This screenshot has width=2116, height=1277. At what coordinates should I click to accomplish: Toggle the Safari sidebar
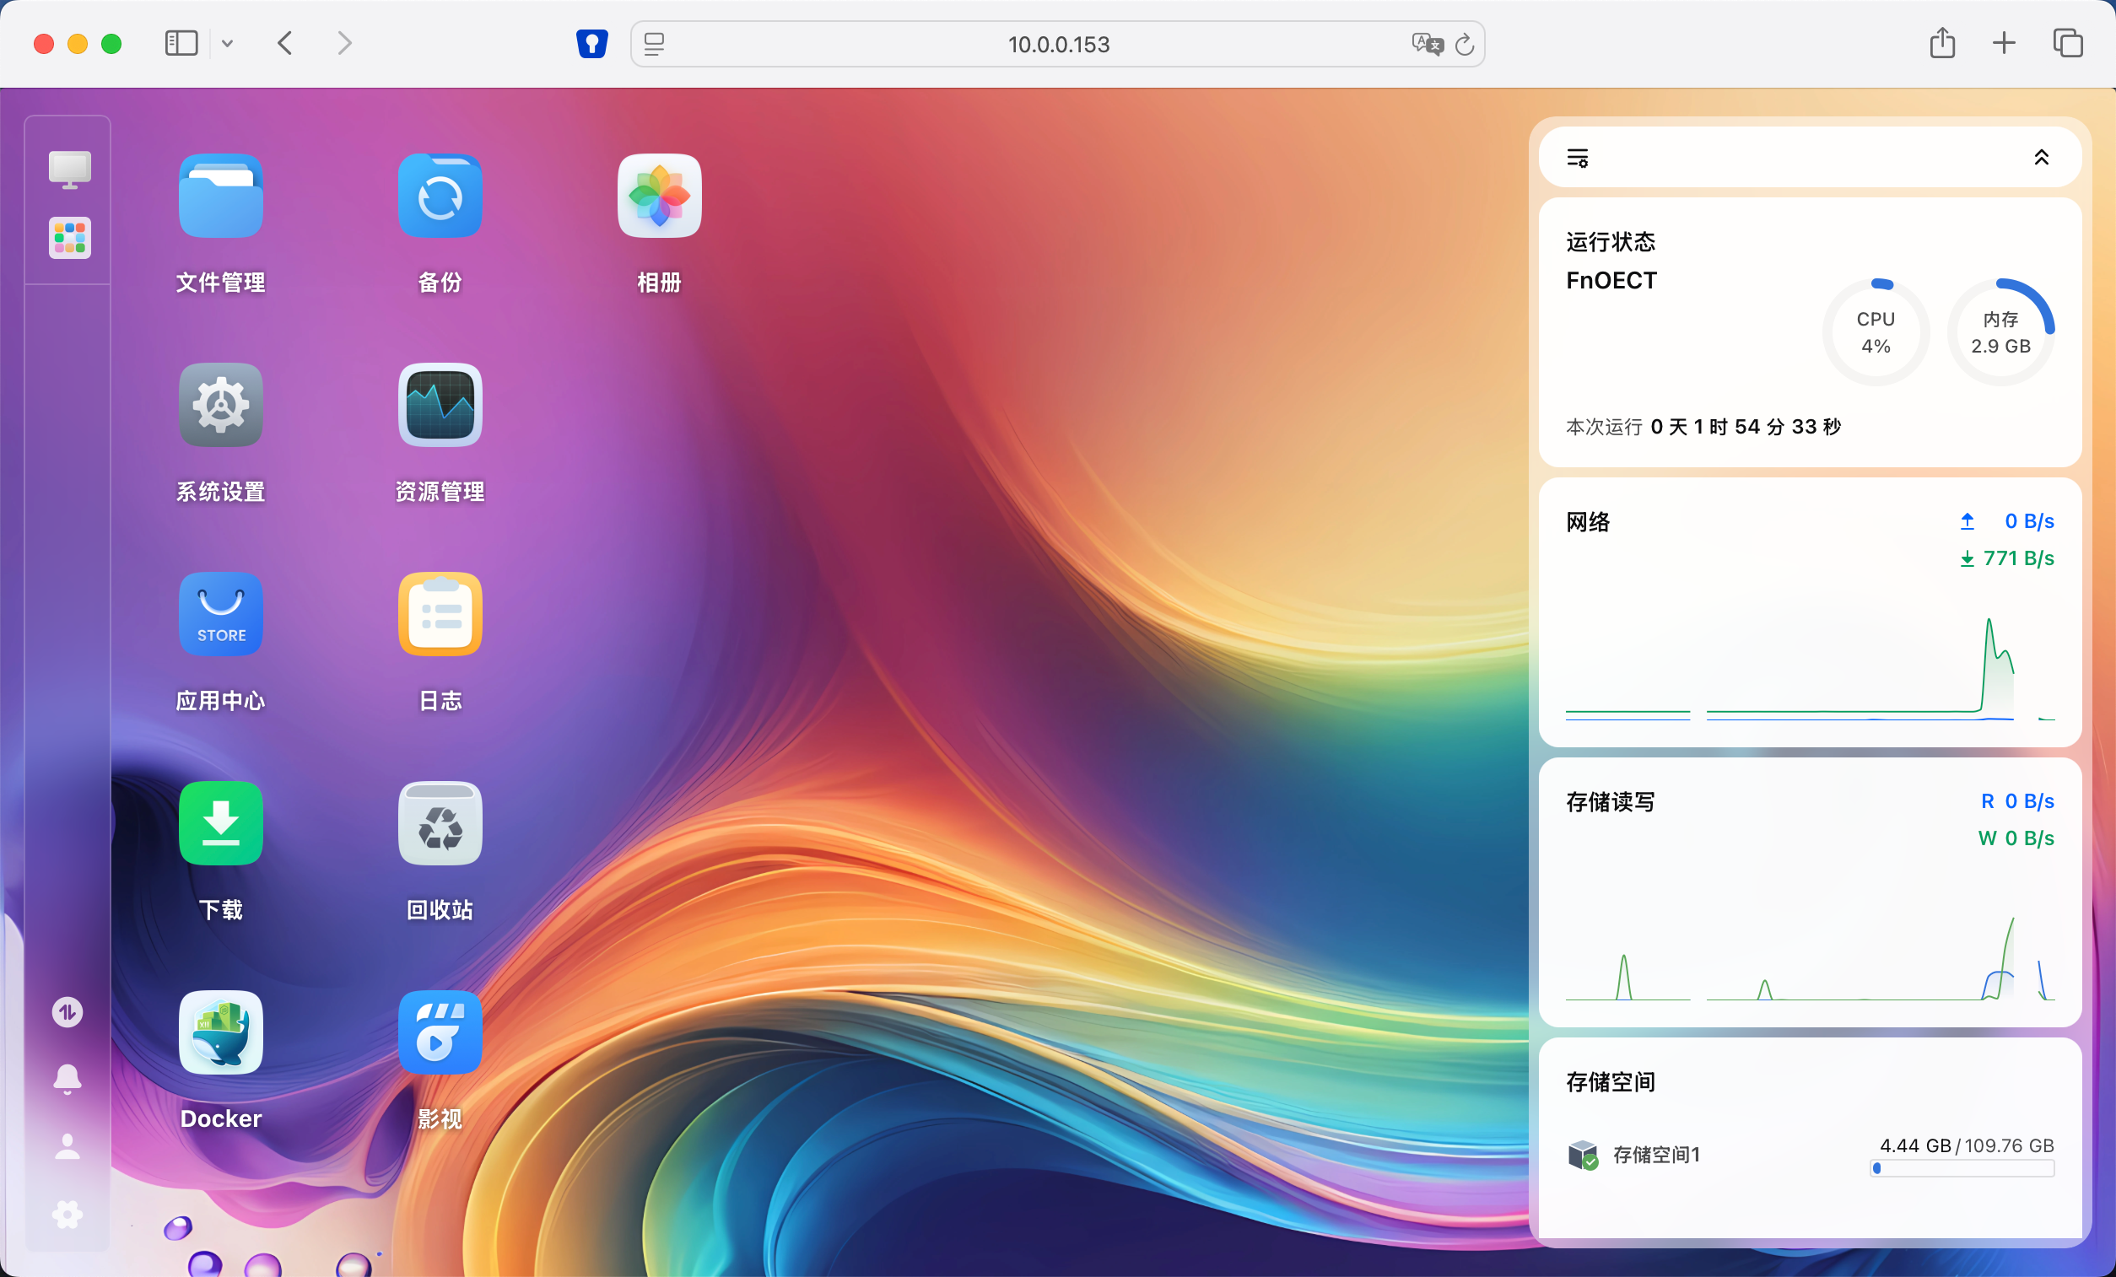(x=181, y=43)
